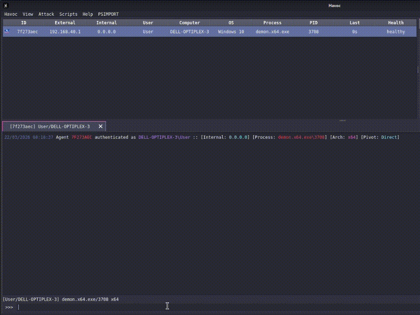Click the Internal column header
This screenshot has height=315, width=420.
(106, 22)
